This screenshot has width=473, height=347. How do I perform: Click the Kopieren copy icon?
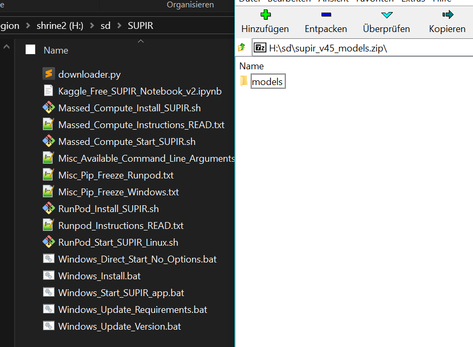click(447, 14)
